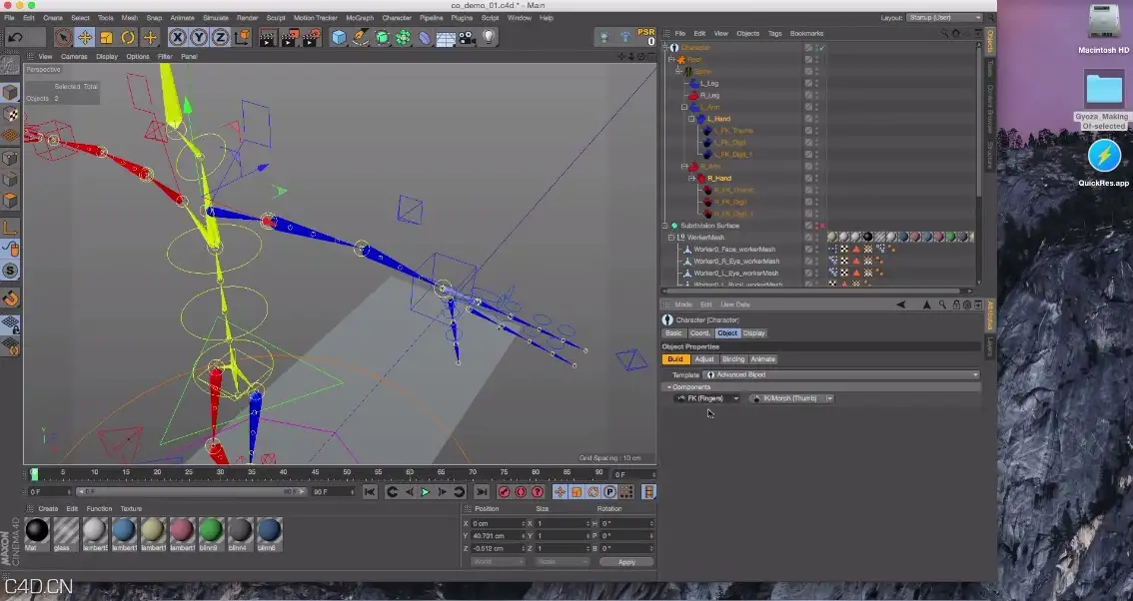Enable Subdivision Surface red X toggle

[x=822, y=226]
